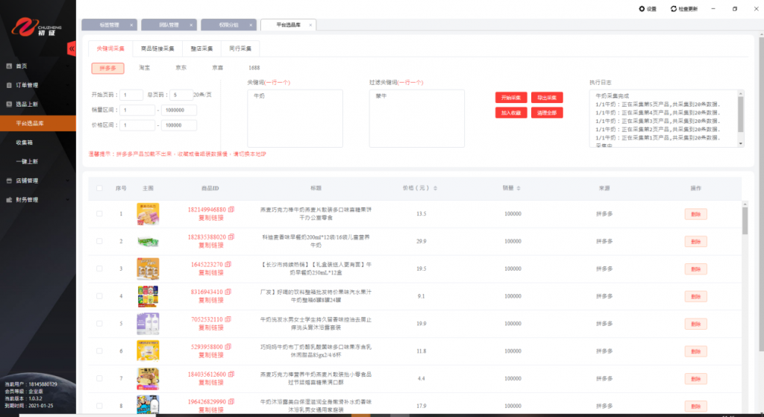764x417 pixels.
Task: Copy product ID 5293958800 via copy icon
Action: [228, 347]
